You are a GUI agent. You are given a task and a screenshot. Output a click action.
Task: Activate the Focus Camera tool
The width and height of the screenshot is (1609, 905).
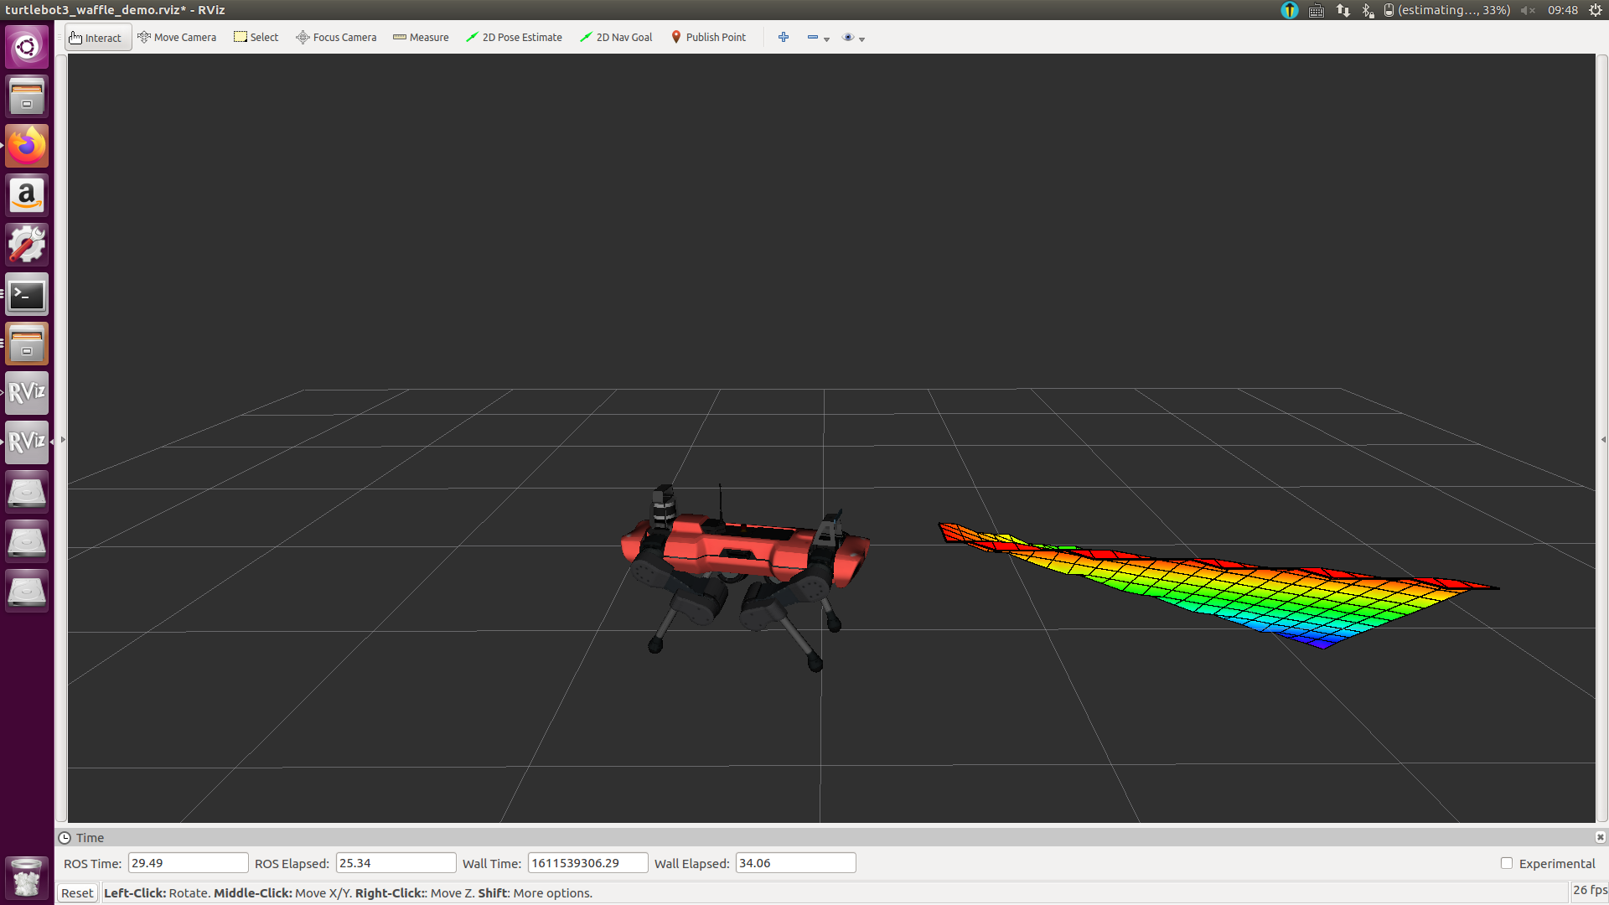[x=335, y=37]
